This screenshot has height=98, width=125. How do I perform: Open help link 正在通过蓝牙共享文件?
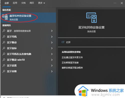[x=72, y=57]
